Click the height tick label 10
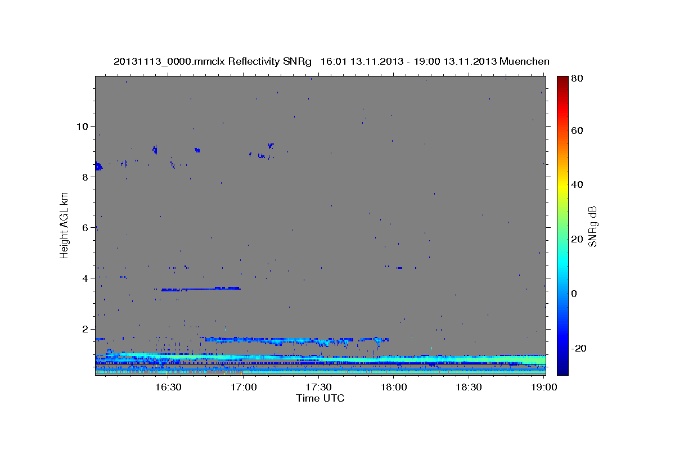Screen dimensions: 675x450 pyautogui.click(x=82, y=126)
